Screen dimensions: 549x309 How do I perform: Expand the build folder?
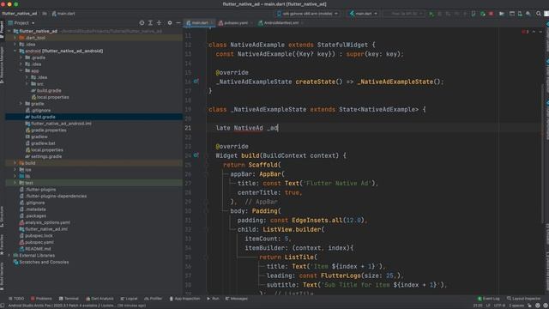pyautogui.click(x=15, y=163)
